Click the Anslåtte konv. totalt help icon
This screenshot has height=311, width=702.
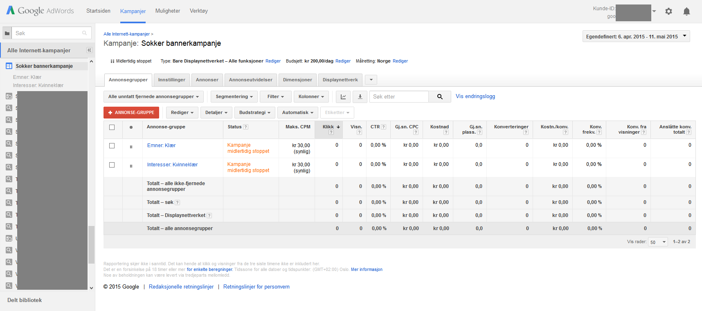(689, 132)
